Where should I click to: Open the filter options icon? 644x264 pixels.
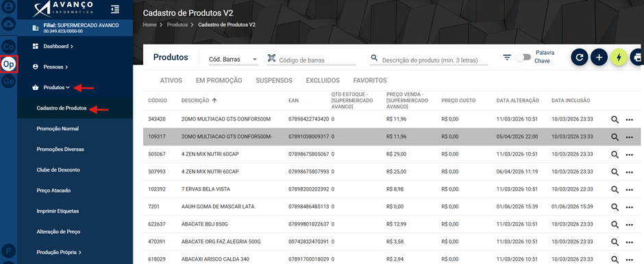pyautogui.click(x=507, y=58)
